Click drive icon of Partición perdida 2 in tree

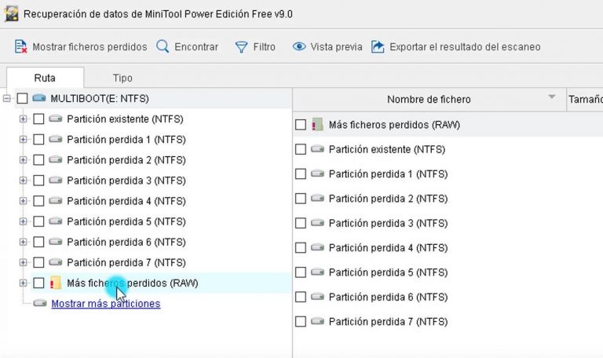click(56, 159)
